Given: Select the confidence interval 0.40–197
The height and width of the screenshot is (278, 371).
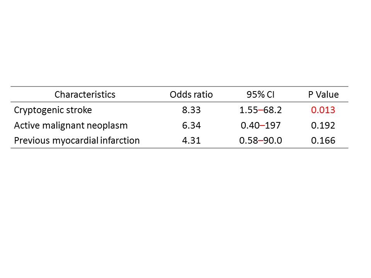Looking at the screenshot, I should [260, 125].
